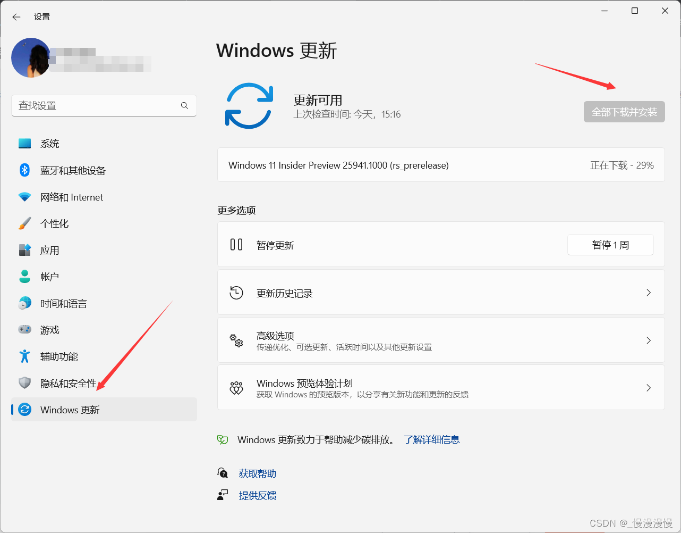Open 高级选项 settings
This screenshot has height=533, width=681.
pos(441,340)
